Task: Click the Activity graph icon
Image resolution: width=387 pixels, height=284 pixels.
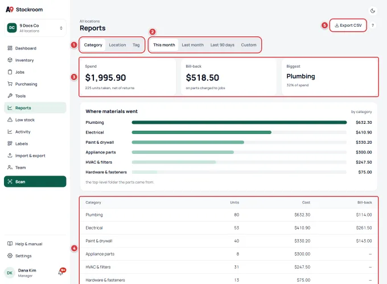Action: click(x=10, y=132)
